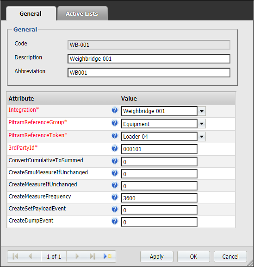Open help for CreateMeasureIfUnchanged attribute
254x267 pixels.
[x=115, y=185]
